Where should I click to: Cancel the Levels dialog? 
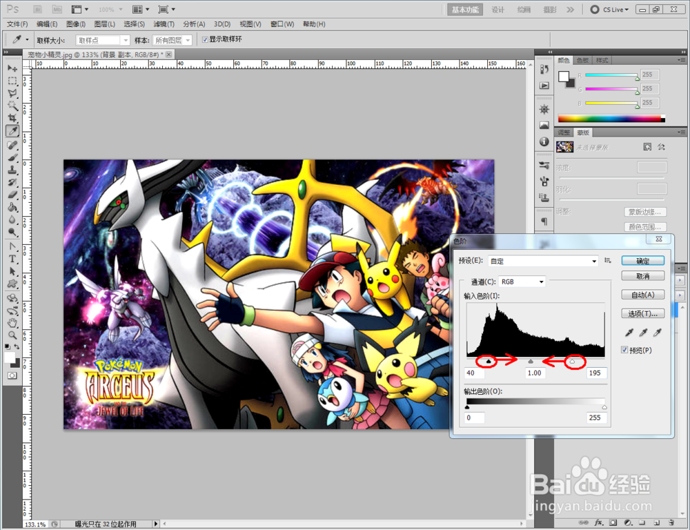point(643,276)
